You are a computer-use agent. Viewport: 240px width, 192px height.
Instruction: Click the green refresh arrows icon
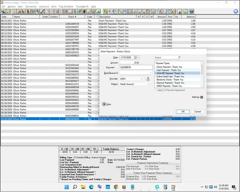point(106,11)
